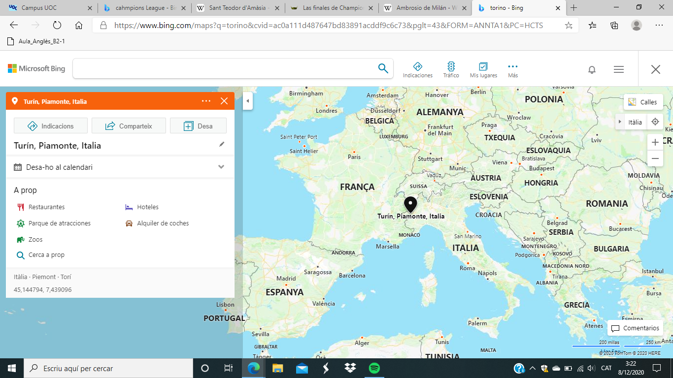
Task: Open a new browser tab
Action: coord(573,8)
